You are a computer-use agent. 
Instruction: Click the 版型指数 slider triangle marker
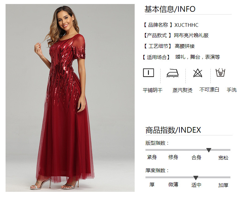pyautogui.click(x=209, y=150)
